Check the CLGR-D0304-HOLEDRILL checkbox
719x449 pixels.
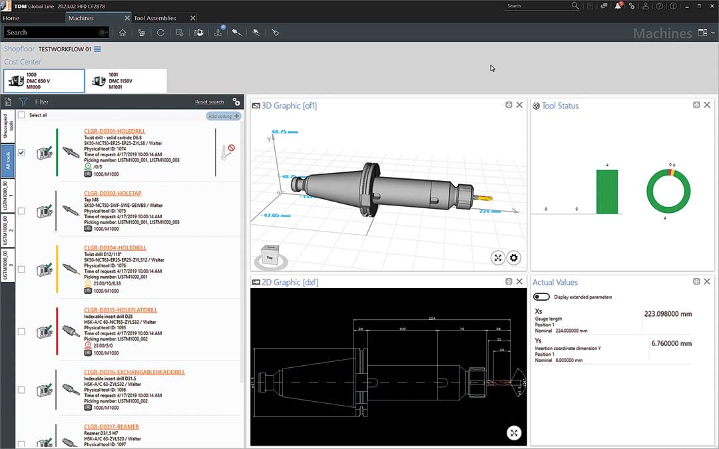click(21, 269)
